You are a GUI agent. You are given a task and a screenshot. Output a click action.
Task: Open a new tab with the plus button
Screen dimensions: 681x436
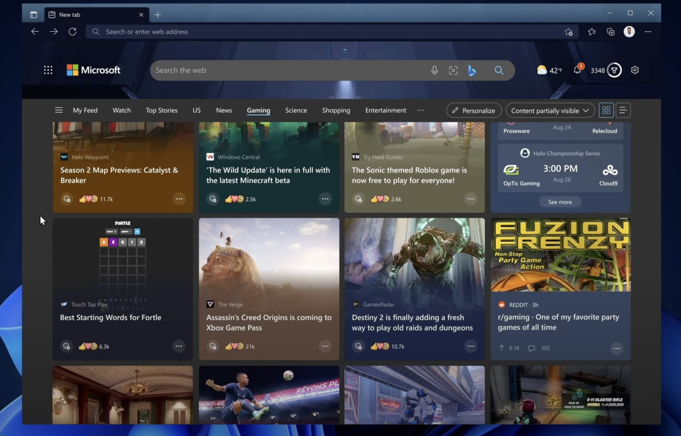pos(158,15)
